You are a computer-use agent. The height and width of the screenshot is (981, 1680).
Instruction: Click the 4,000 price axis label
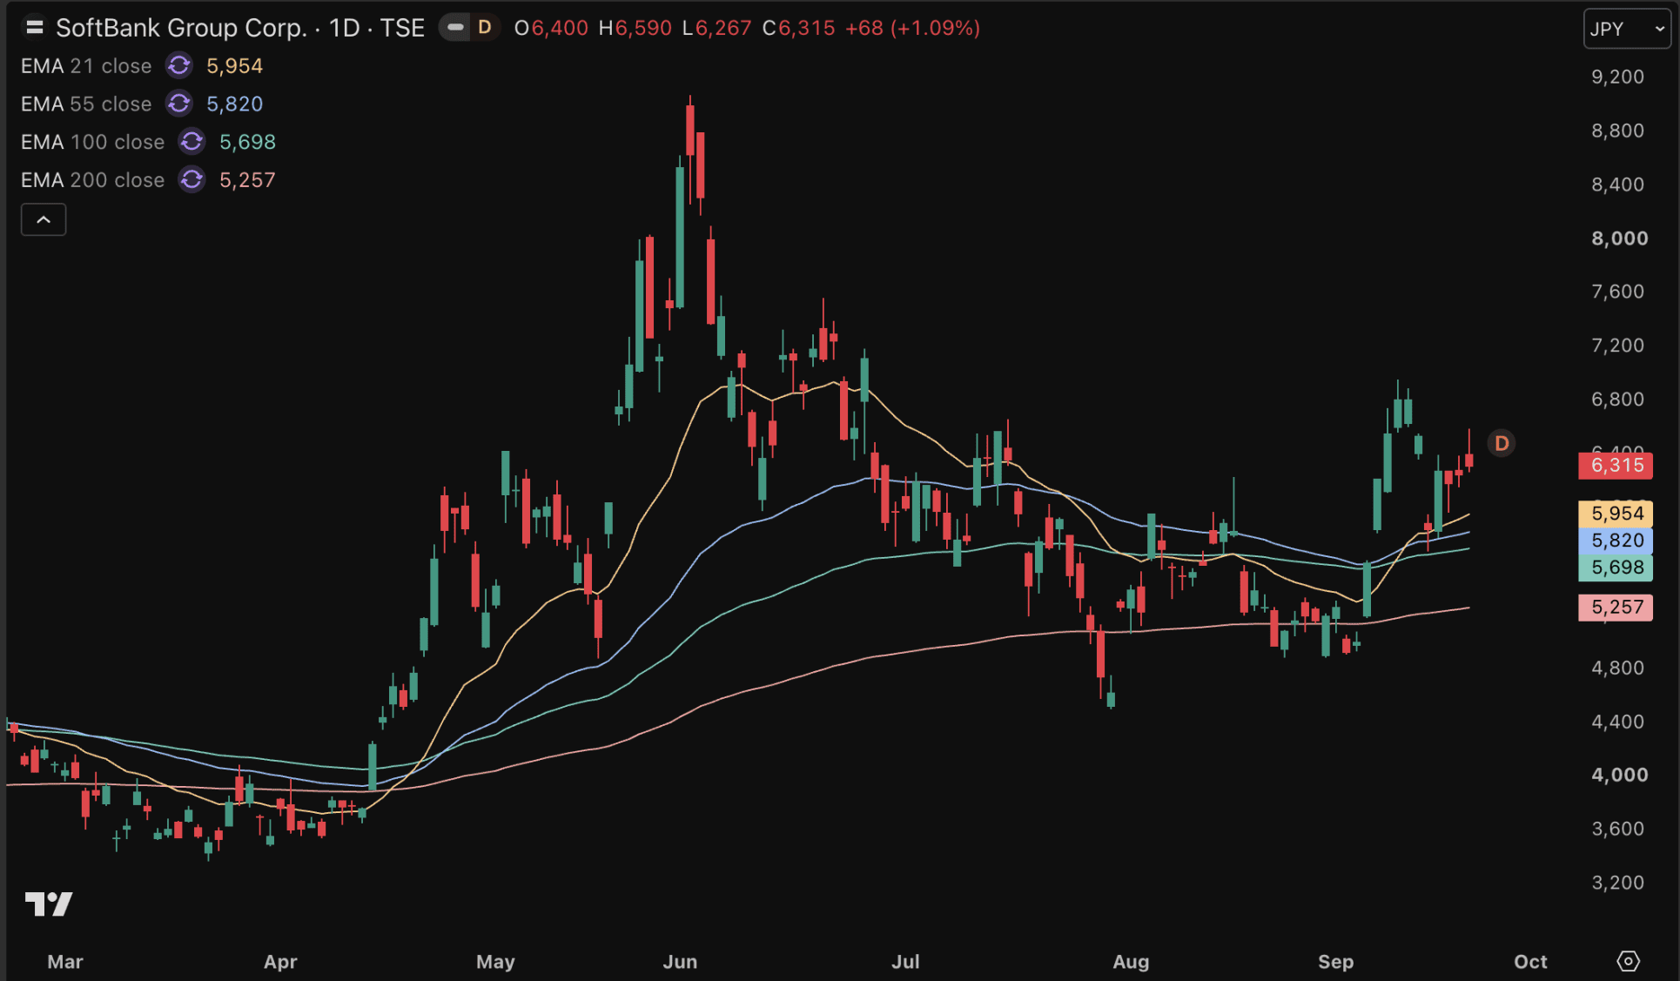1619,775
